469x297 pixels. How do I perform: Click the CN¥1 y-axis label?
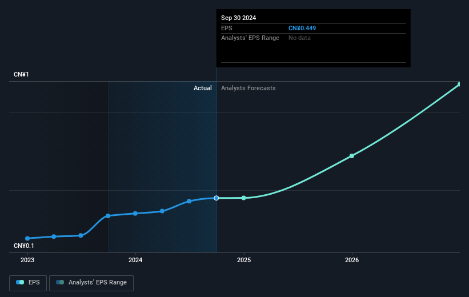click(x=21, y=74)
